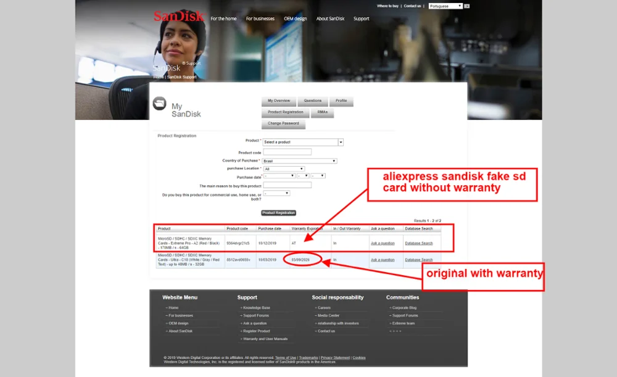Click the SanDisk logo in header
The image size is (617, 377).
[179, 16]
